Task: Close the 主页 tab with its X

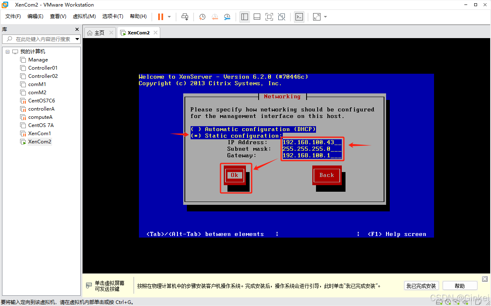Action: 111,32
